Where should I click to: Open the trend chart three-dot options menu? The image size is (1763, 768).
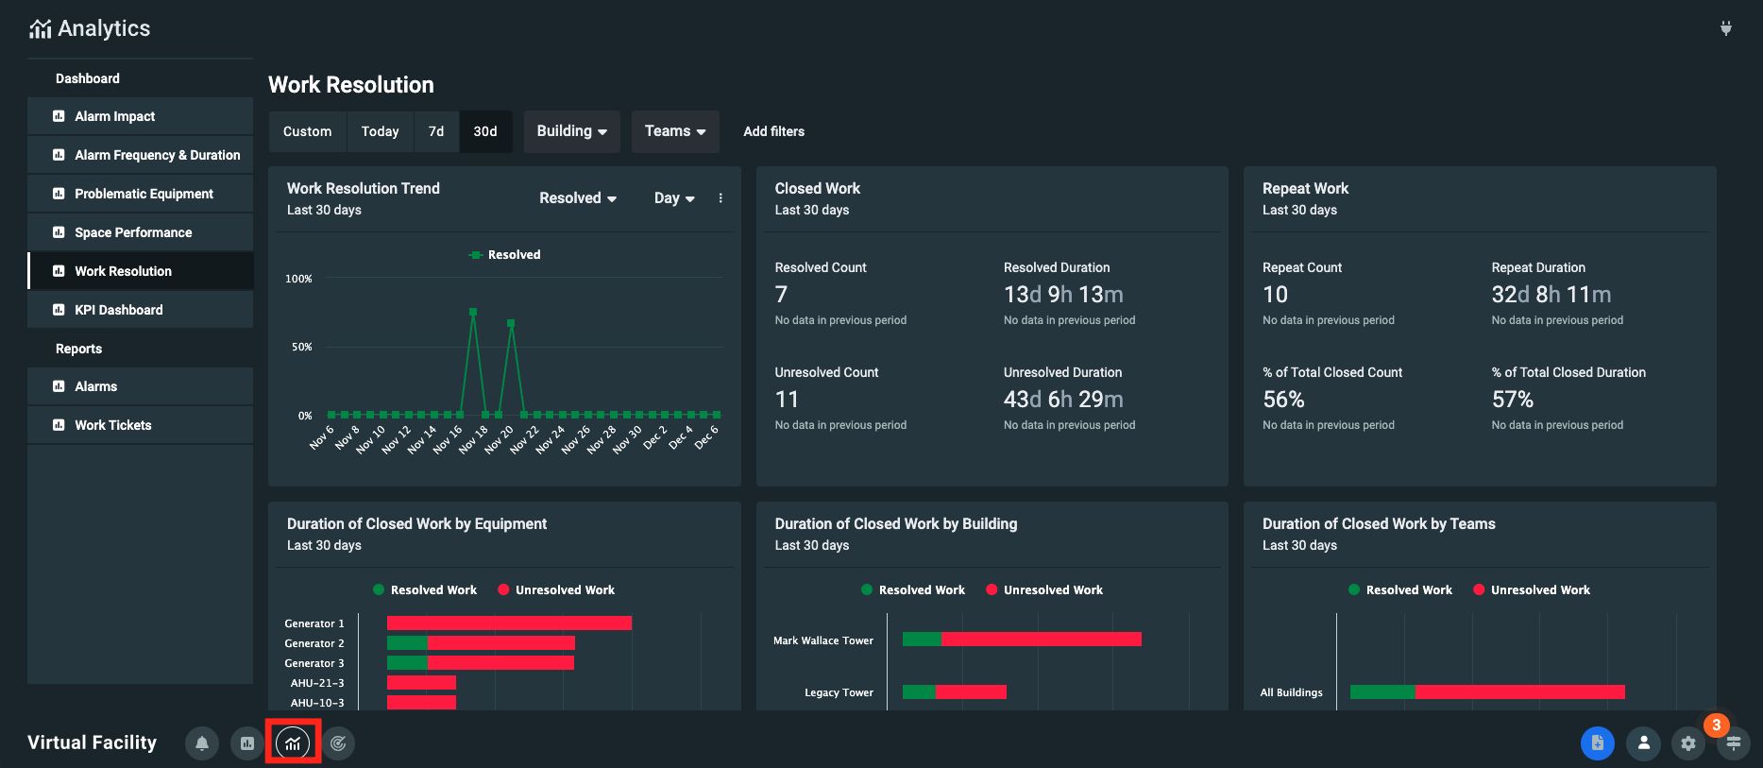click(x=720, y=198)
